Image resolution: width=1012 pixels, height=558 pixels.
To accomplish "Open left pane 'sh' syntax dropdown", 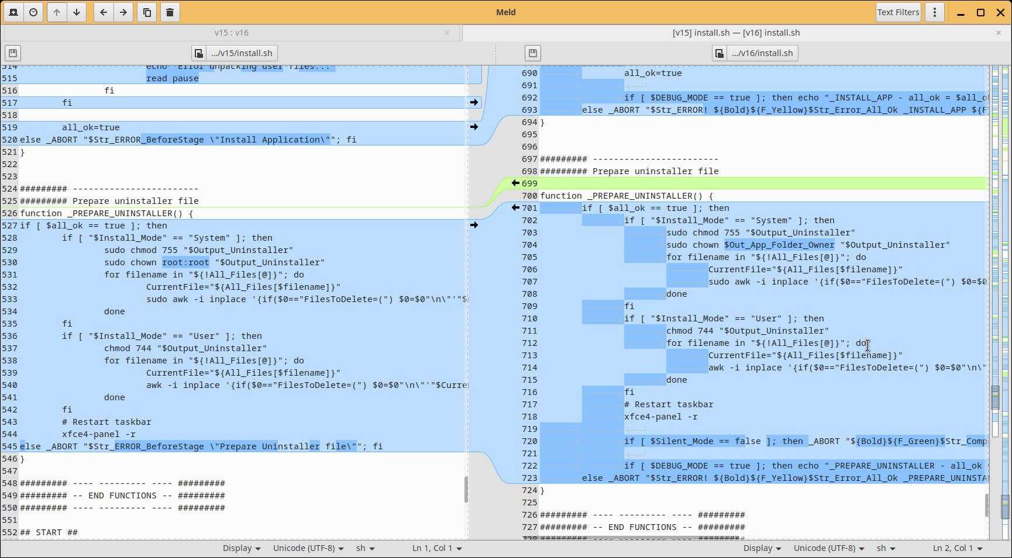I will pos(365,548).
